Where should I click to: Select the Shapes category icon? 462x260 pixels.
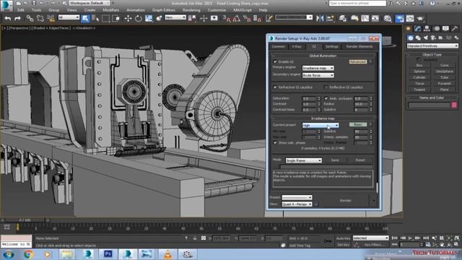pos(418,38)
